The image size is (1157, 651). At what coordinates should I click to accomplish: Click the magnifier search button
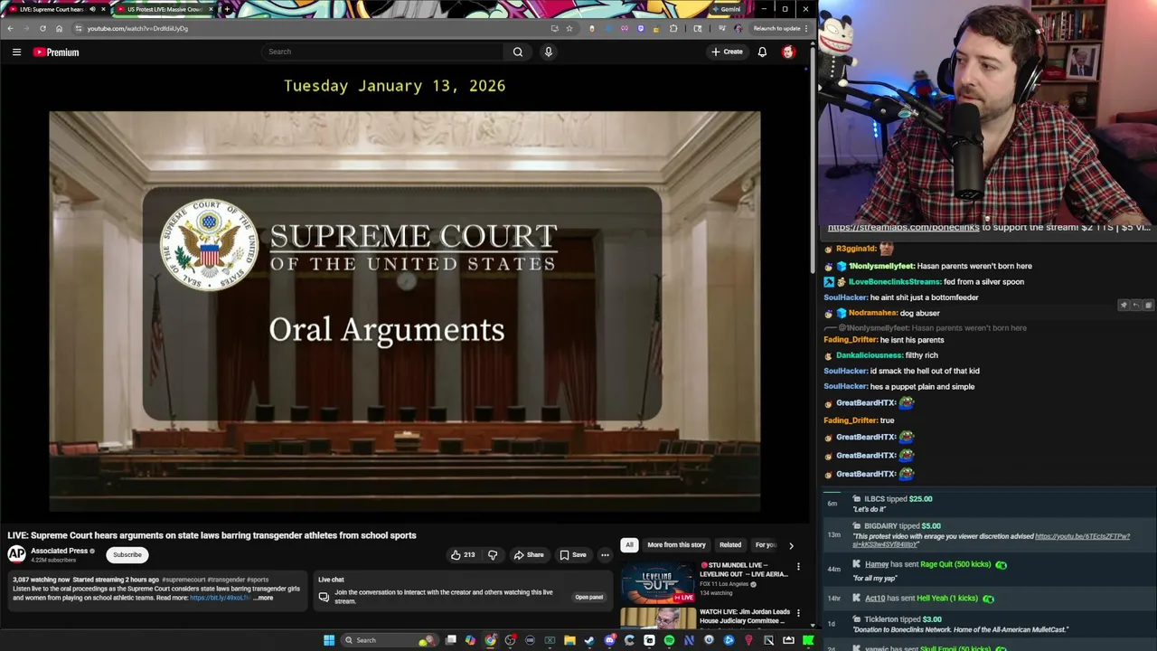(518, 52)
